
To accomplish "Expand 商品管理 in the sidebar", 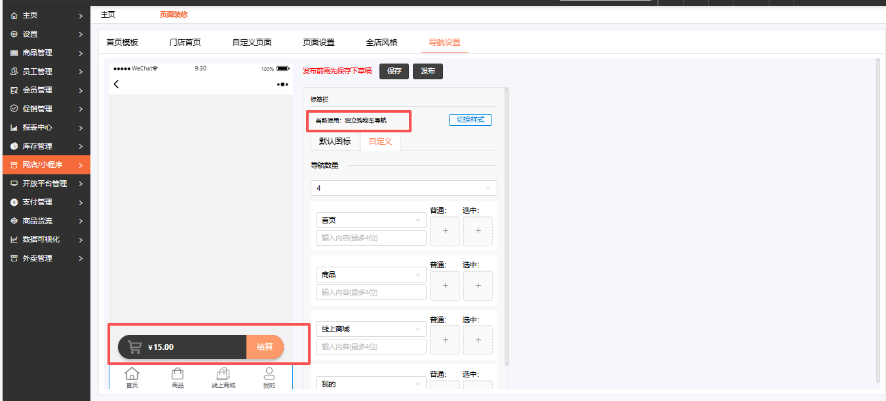I will [x=46, y=52].
